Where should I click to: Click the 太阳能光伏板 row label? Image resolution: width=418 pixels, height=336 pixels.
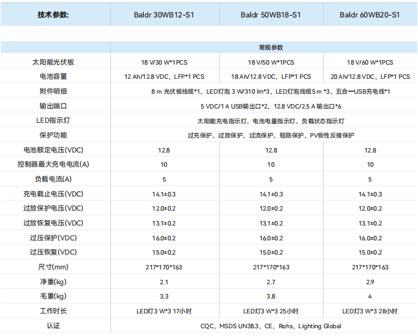point(53,62)
